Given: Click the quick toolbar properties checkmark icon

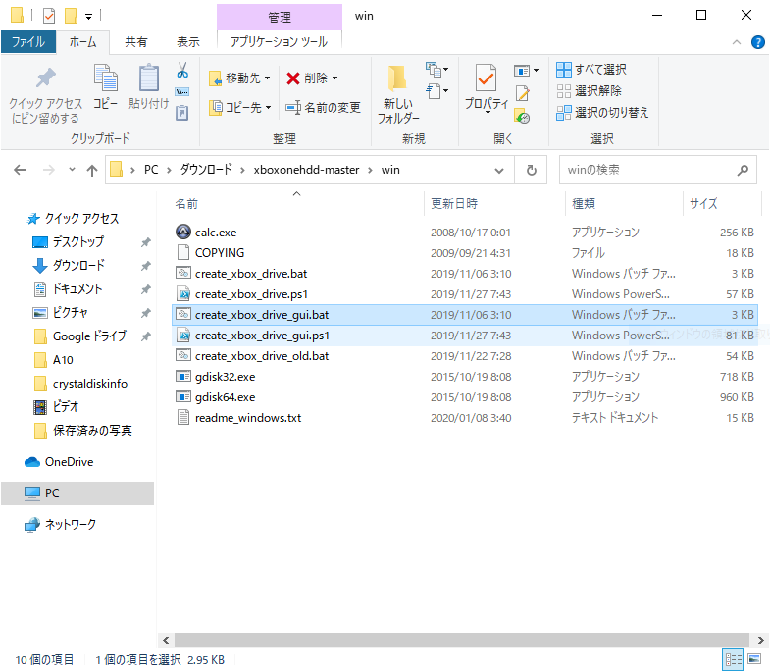Looking at the screenshot, I should coord(49,16).
